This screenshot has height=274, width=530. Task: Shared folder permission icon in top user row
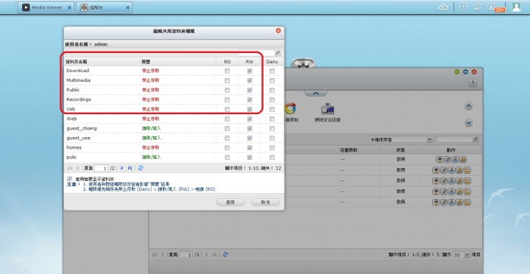(462, 160)
